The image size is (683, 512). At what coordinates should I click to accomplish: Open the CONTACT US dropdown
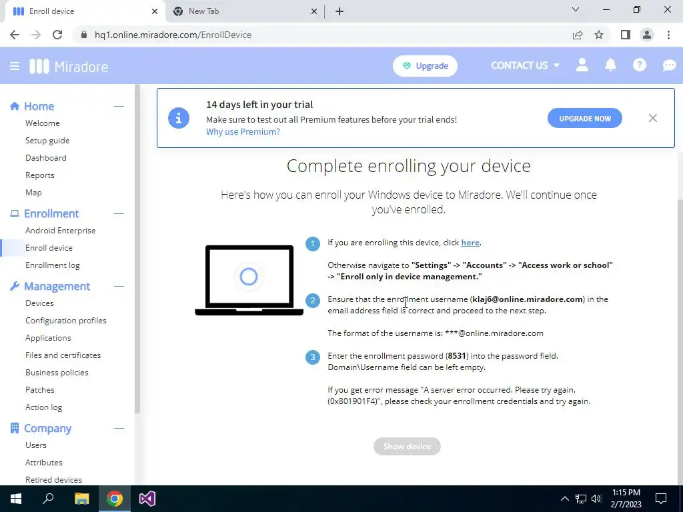coord(526,66)
